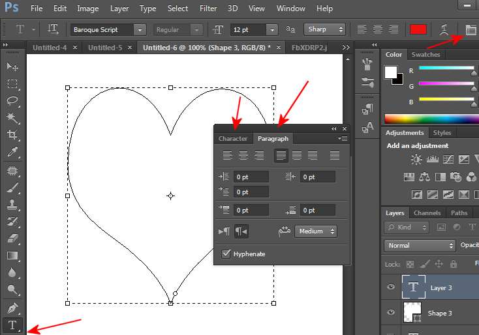Click the indent left margin field
479x335 pixels.
251,177
